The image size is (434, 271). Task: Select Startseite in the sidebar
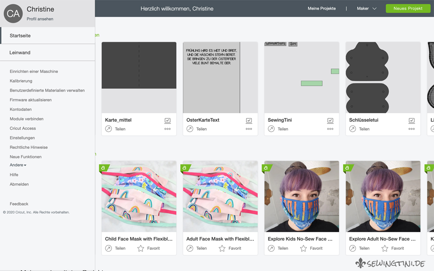point(48,36)
